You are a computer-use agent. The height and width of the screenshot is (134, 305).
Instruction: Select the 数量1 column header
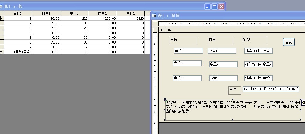pyautogui.click(x=46, y=13)
